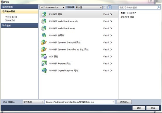
Task: Choose the ASP.NET Web Site (Razor v2) icon
Action: point(44,21)
